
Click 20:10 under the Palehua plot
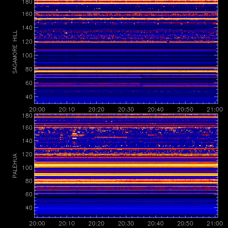[x=67, y=223]
